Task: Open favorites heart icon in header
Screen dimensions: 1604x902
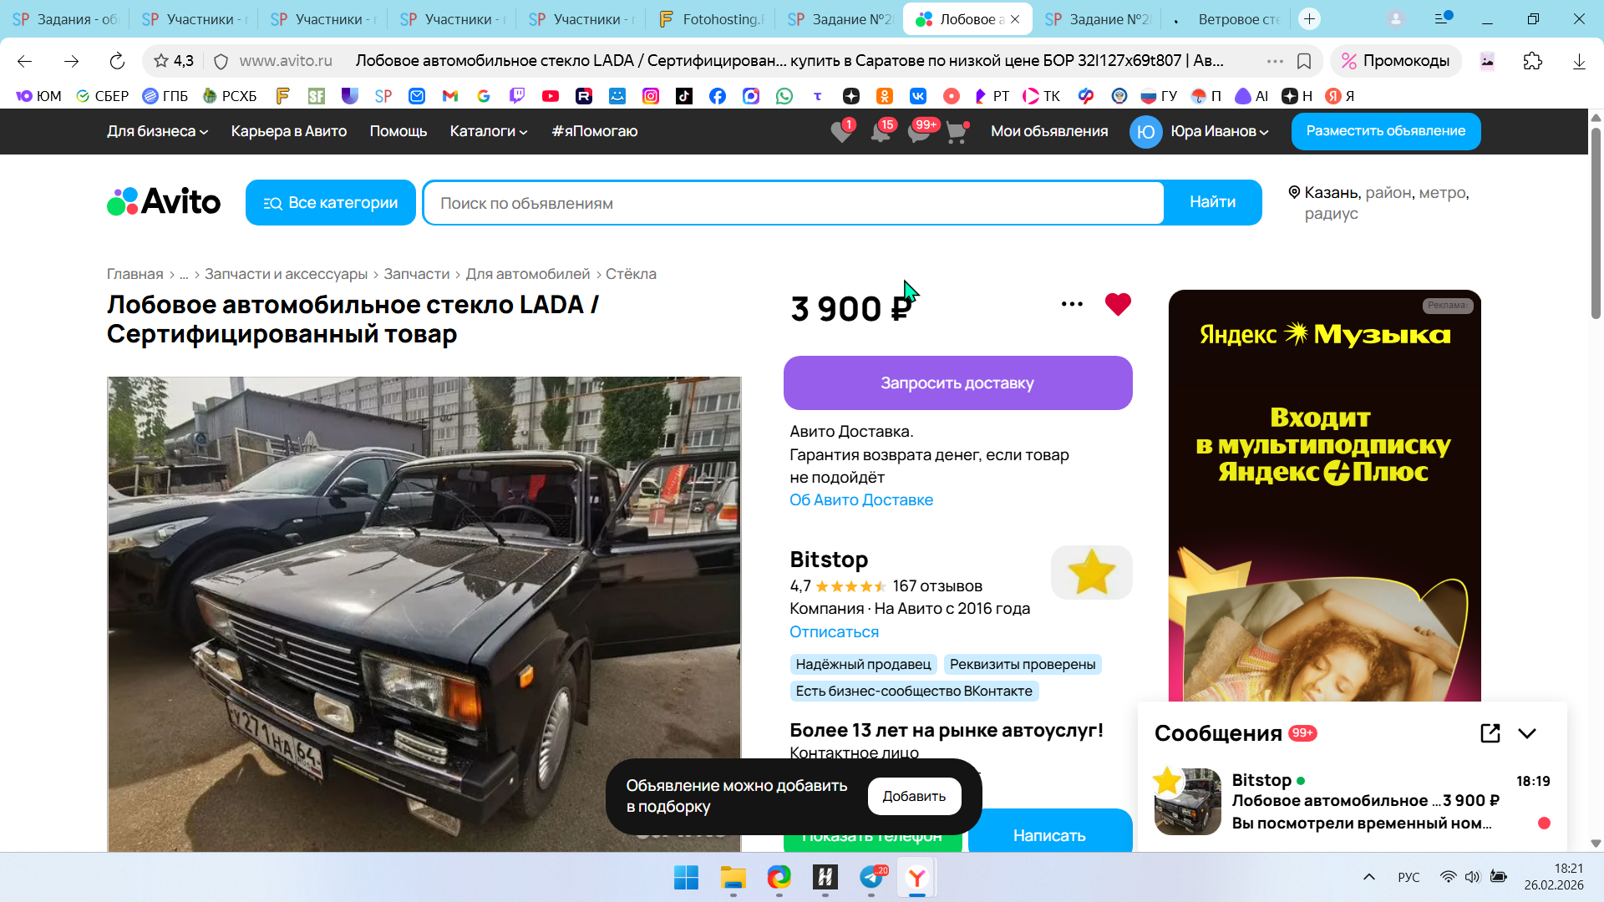Action: [x=841, y=132]
